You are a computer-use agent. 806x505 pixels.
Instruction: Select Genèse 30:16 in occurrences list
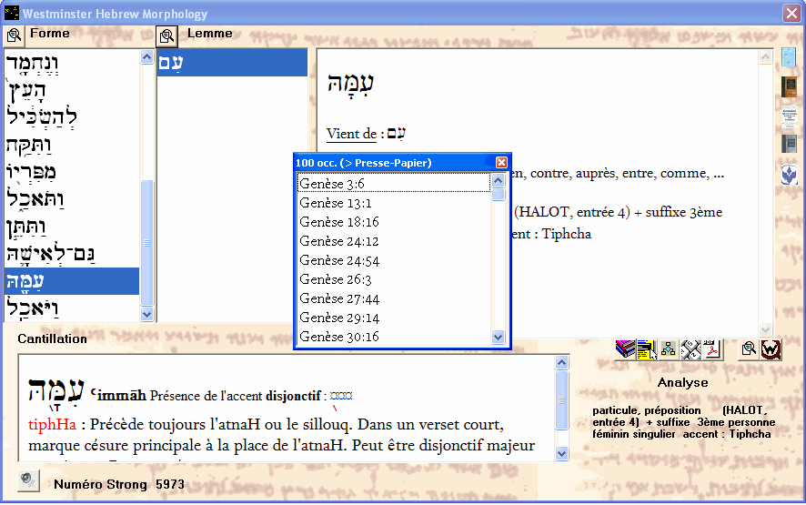[x=394, y=337]
